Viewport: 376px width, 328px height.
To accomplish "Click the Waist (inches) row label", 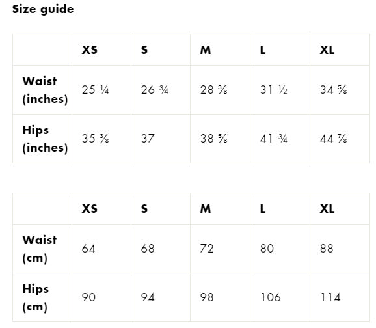I will coord(45,90).
